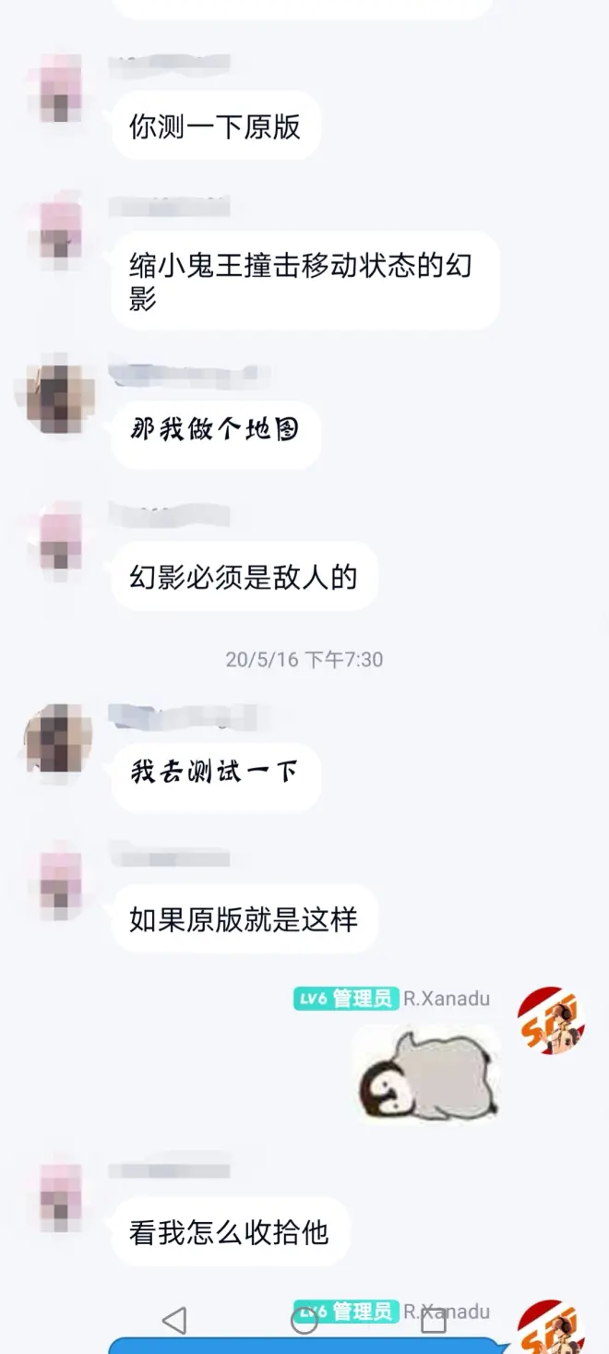Tap the Android home circle button
This screenshot has width=609, height=1354.
pos(304,1321)
